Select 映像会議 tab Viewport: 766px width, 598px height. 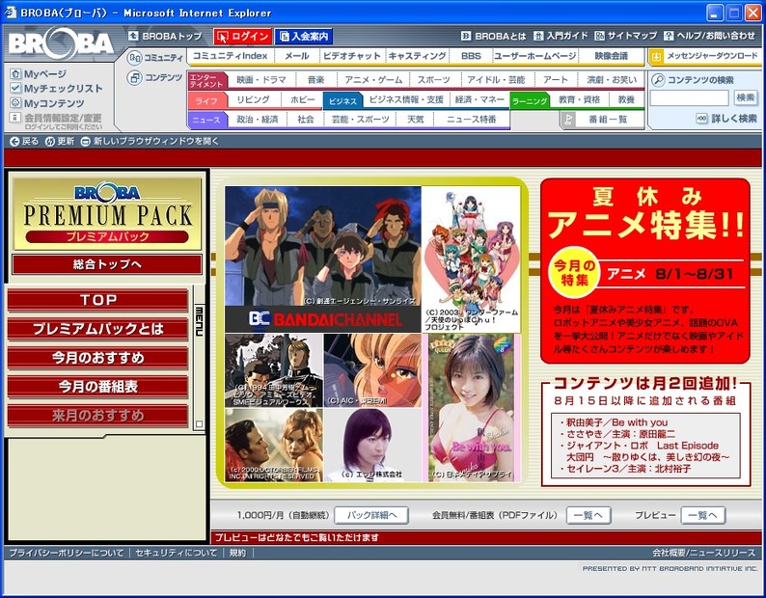611,56
